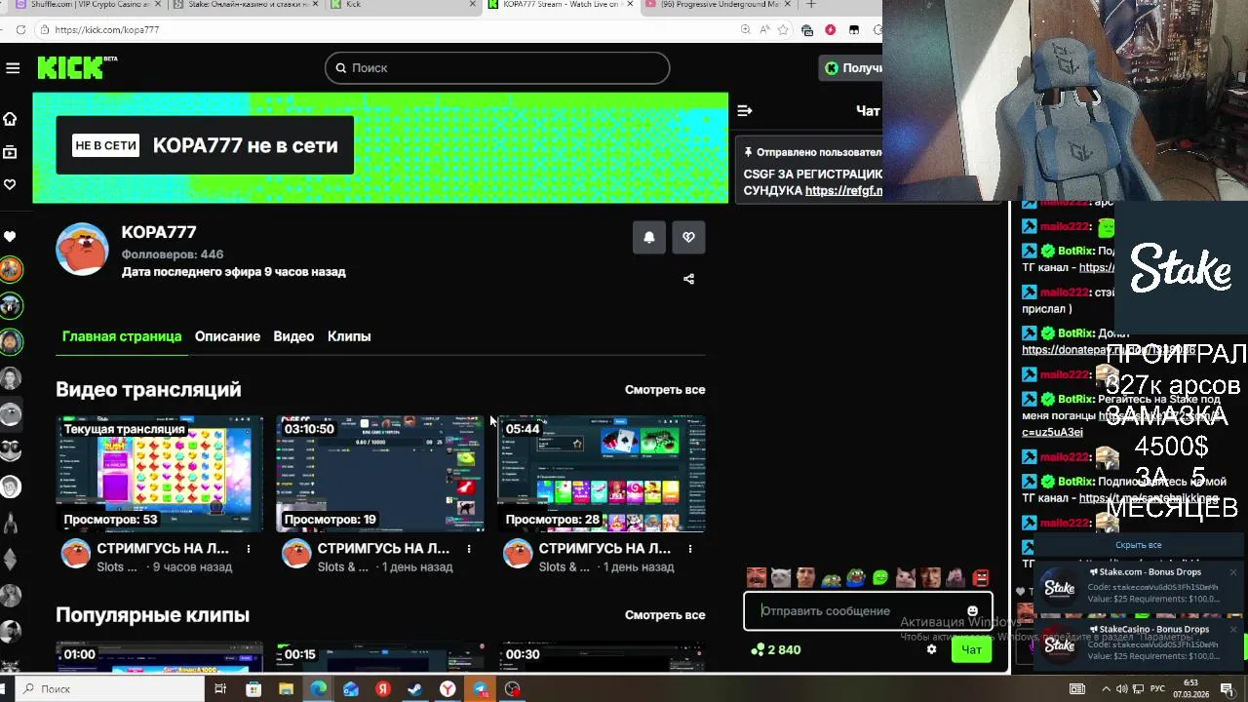The width and height of the screenshot is (1248, 702).
Task: Click the Получить button in the Kick header
Action: 852,67
